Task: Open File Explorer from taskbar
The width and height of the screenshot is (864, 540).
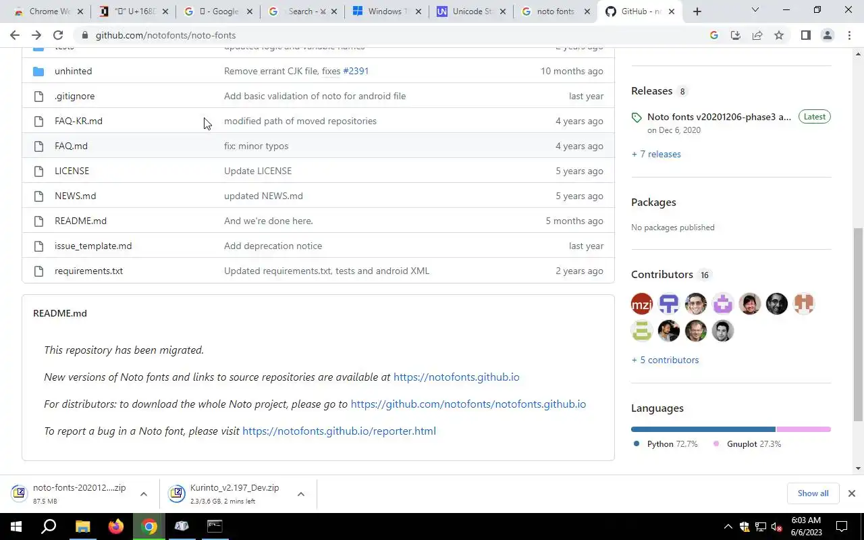Action: [x=82, y=526]
